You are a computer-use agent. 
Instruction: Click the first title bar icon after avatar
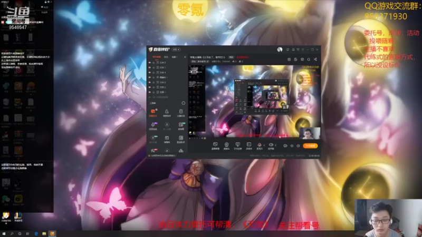tap(287, 50)
